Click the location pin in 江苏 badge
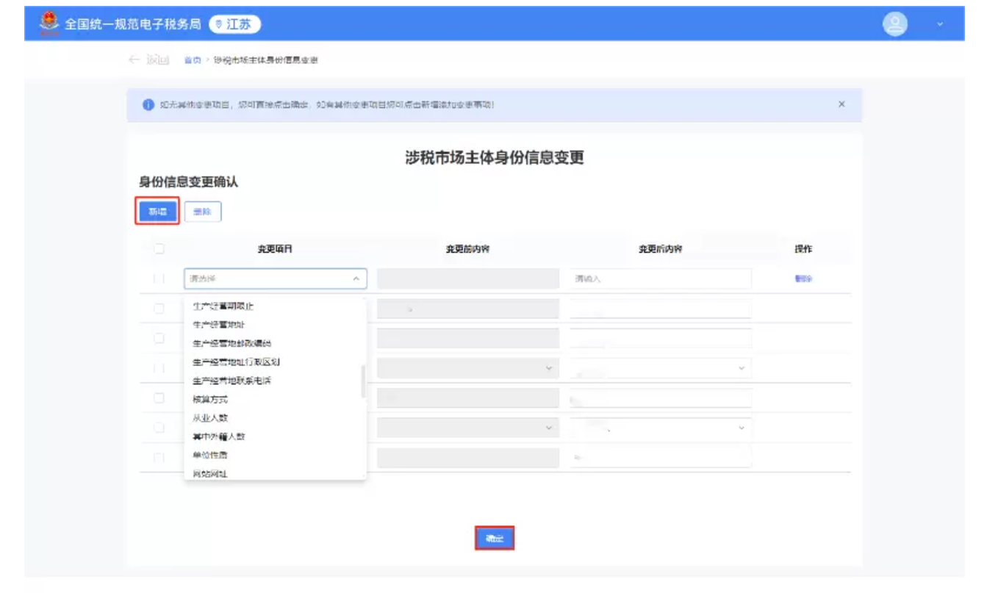The image size is (987, 593). [x=218, y=24]
